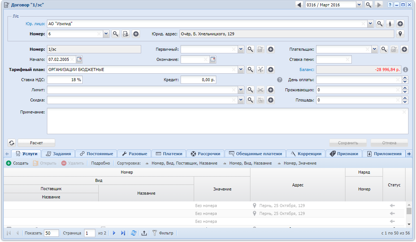416x242 pixels.
Task: Add Первичный contract with plus icon
Action: point(271,49)
